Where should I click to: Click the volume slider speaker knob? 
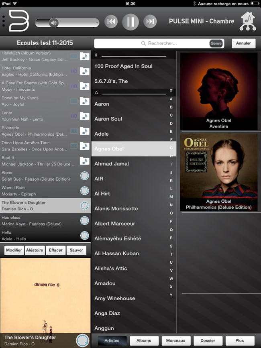(x=53, y=22)
